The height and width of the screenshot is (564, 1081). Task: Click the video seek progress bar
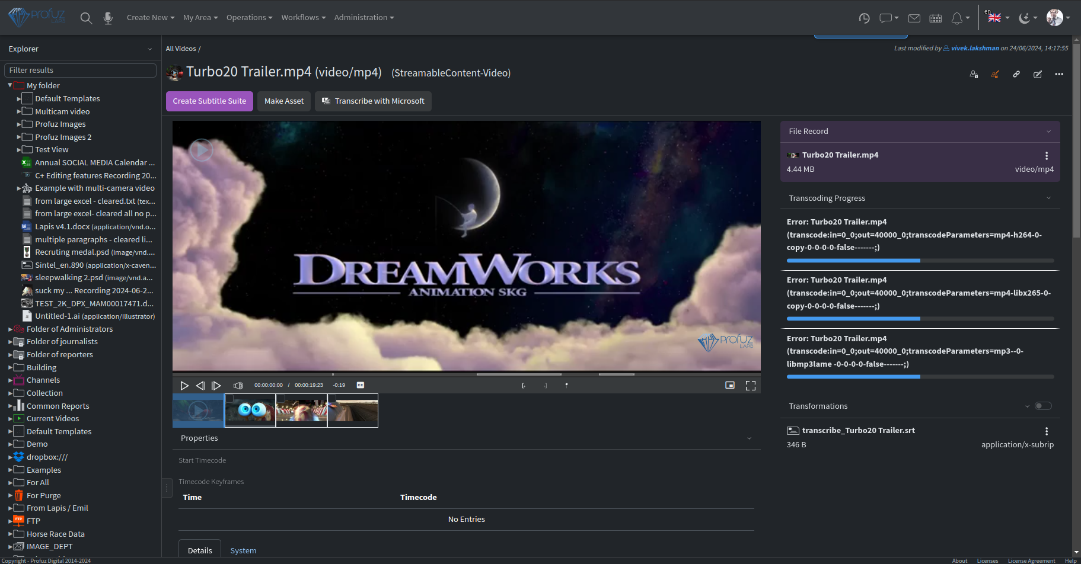[467, 374]
